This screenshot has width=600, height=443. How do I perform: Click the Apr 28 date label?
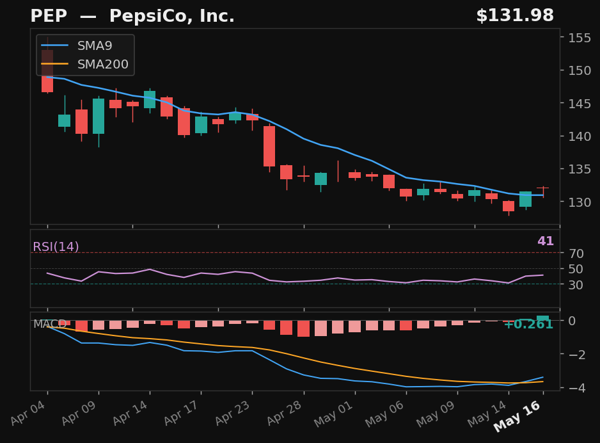pos(284,413)
